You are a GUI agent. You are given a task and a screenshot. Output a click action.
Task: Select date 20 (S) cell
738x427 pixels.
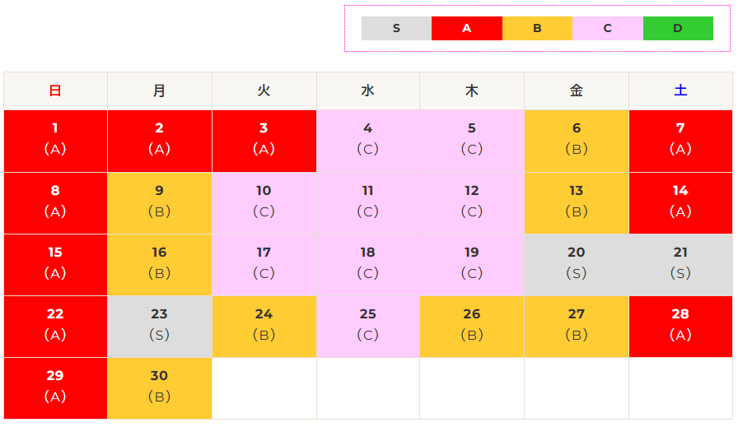coord(577,265)
